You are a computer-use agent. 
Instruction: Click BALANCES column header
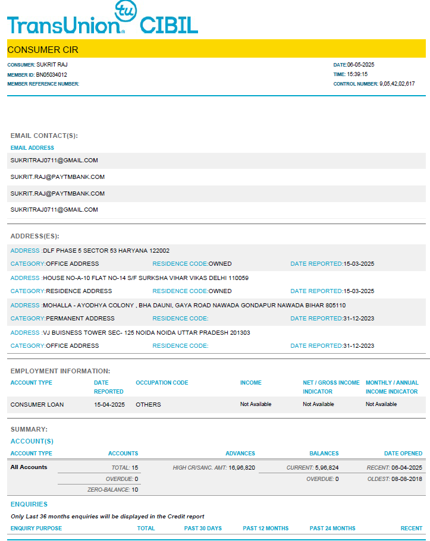324,454
